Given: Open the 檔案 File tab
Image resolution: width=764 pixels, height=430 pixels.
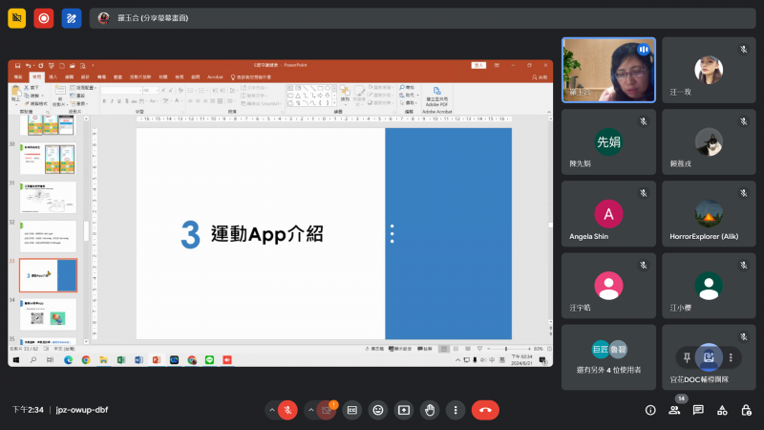Looking at the screenshot, I should (18, 77).
